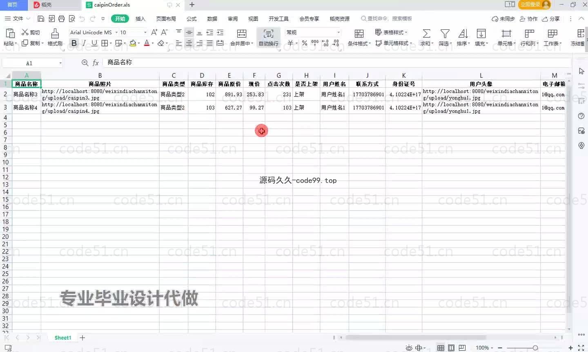Click the AutoSum sigma icon
The height and width of the screenshot is (352, 588).
[426, 33]
